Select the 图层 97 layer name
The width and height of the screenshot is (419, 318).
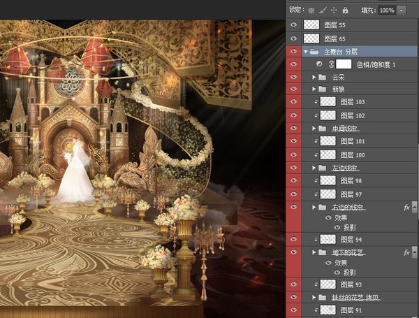tap(351, 194)
